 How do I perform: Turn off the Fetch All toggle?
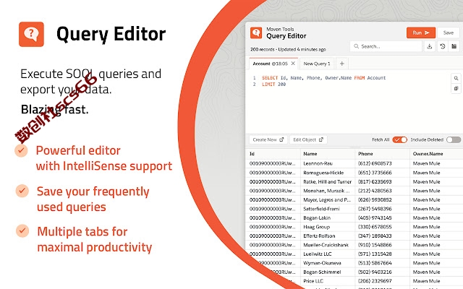tap(399, 139)
